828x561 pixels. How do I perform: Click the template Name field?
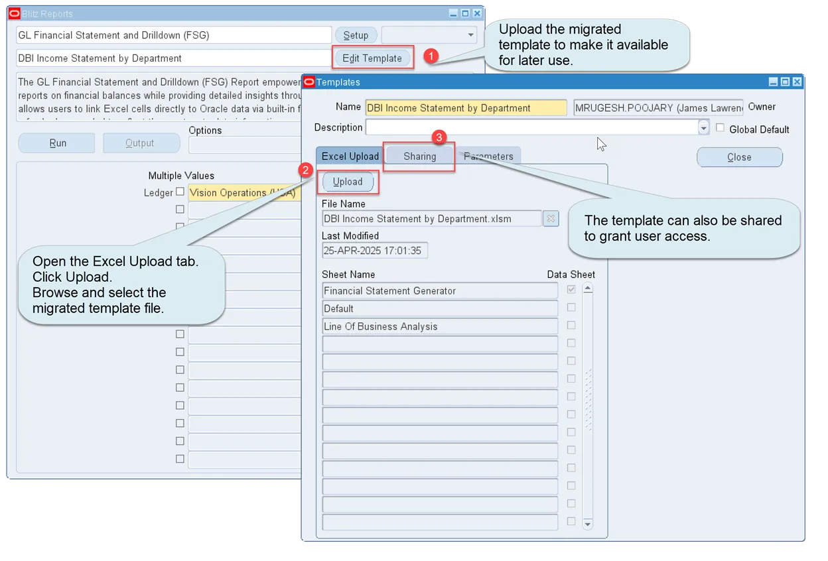click(466, 108)
